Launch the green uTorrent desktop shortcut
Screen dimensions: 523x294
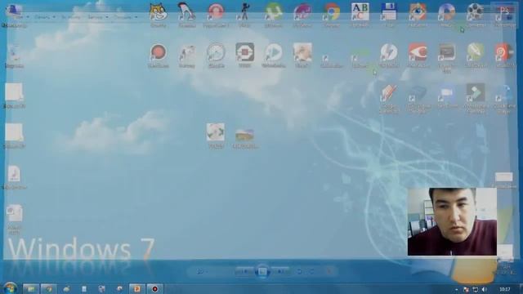[274, 13]
